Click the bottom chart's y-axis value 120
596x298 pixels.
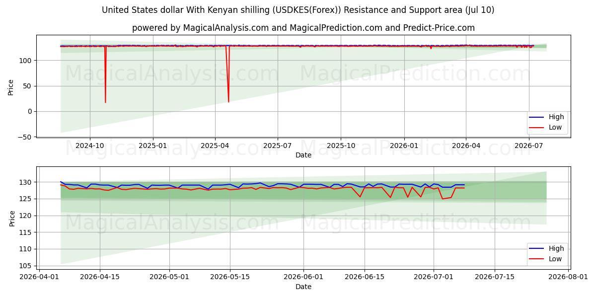coord(26,216)
